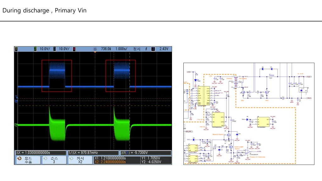Click the 2.43V trigger level readout
Image resolution: width=322 pixels, height=181 pixels.
164,49
